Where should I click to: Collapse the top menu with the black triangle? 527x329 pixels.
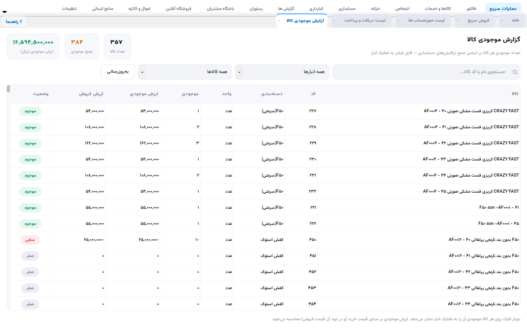(x=4, y=12)
